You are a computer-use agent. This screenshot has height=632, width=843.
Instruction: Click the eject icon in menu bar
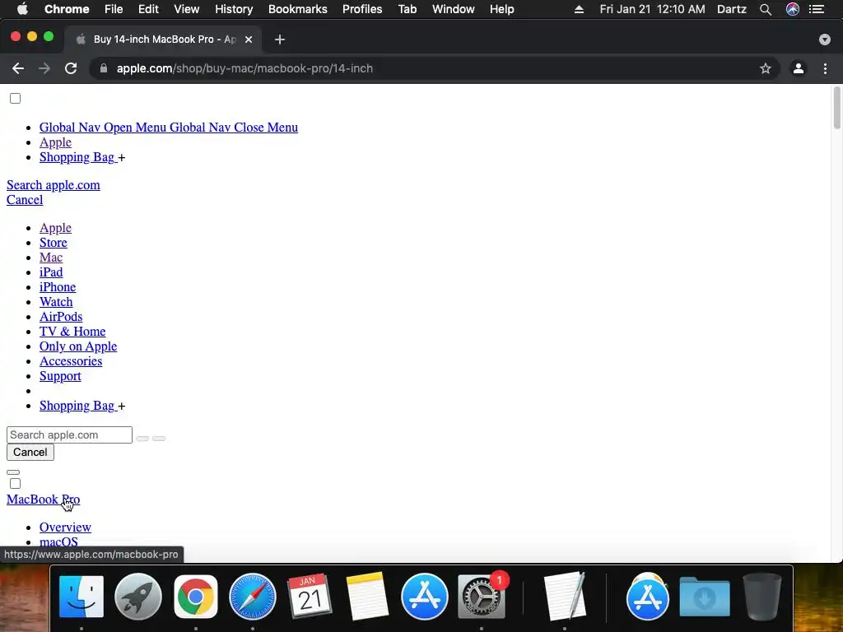click(x=579, y=9)
